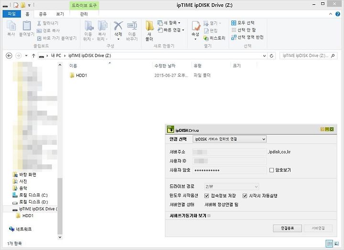This screenshot has height=250, width=344.
Task: Create a New folder (새 폴더)
Action: 150,31
